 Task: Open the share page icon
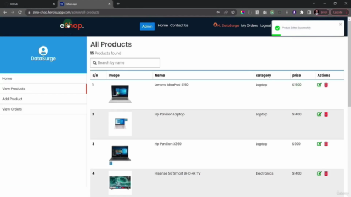225,13
